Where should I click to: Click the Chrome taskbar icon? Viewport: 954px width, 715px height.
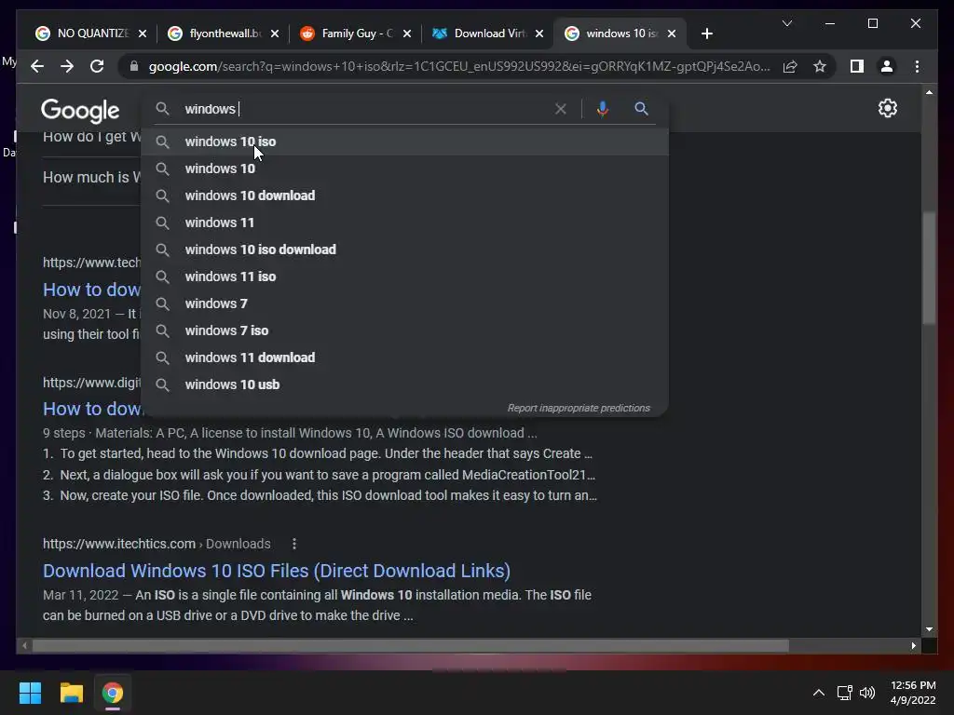tap(113, 693)
